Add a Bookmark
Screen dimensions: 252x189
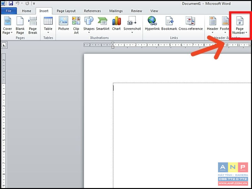[x=169, y=23]
